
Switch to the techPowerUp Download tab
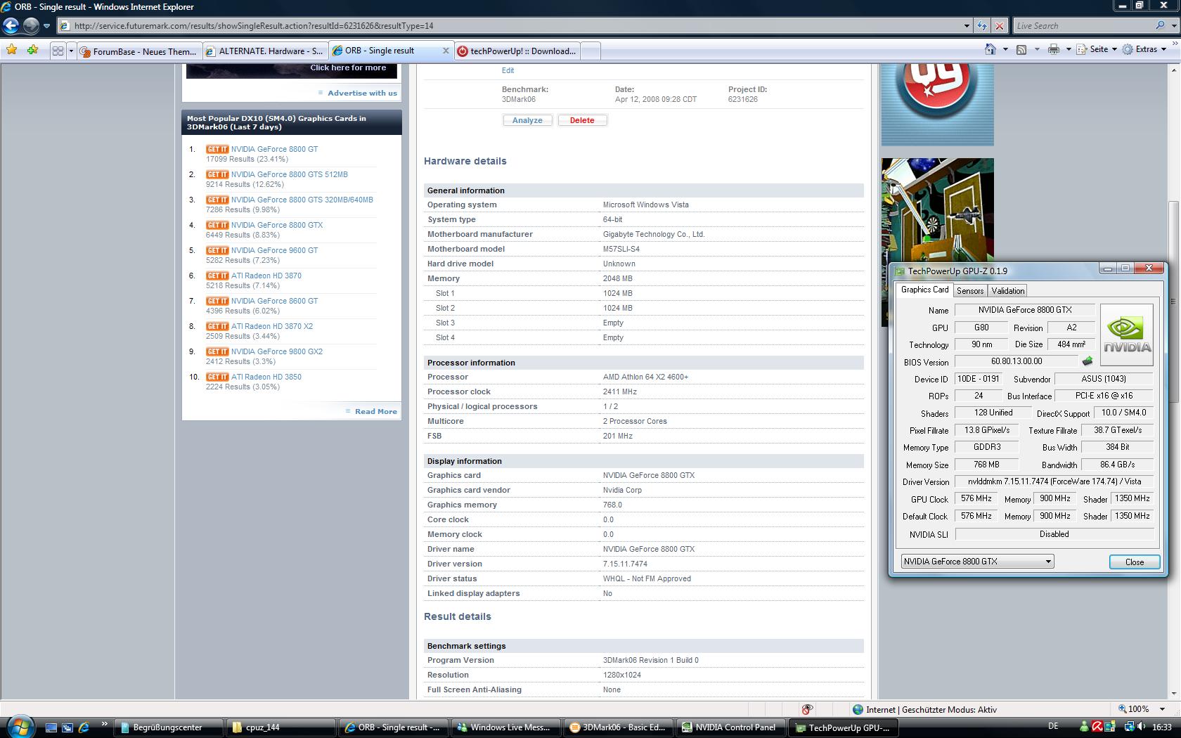(x=517, y=51)
